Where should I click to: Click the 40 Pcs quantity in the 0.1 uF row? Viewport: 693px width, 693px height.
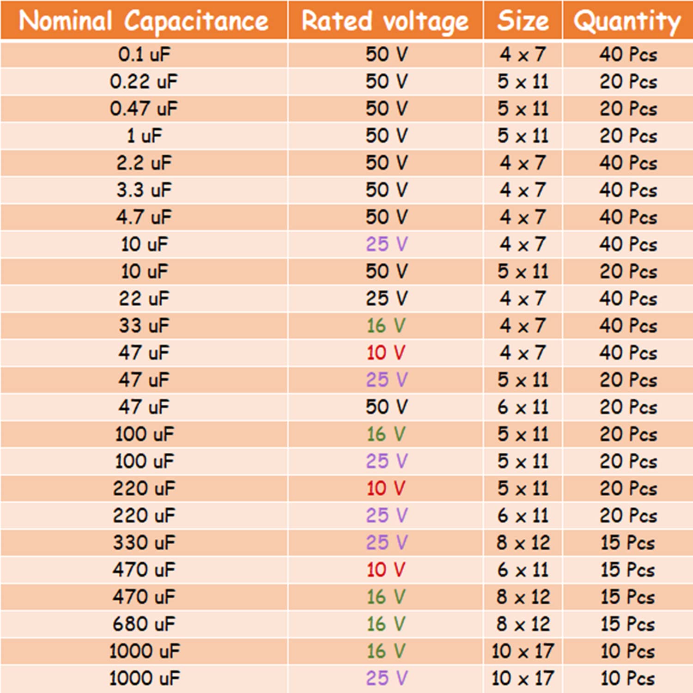628,55
